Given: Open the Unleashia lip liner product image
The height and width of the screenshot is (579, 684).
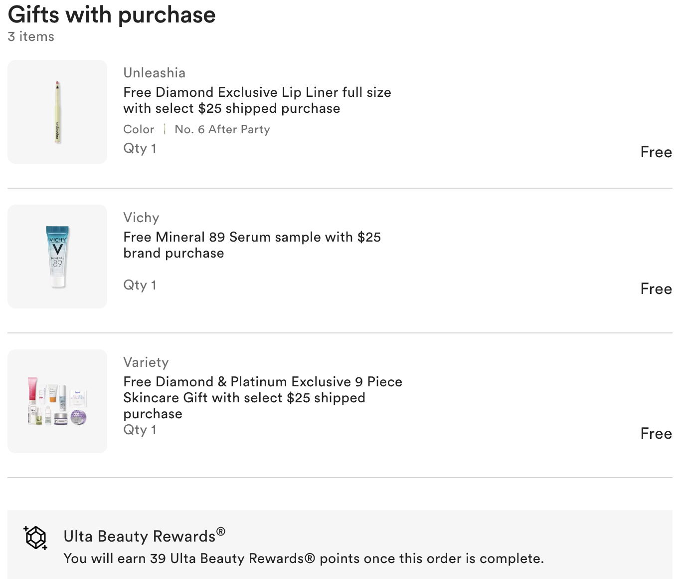Looking at the screenshot, I should click(x=57, y=112).
